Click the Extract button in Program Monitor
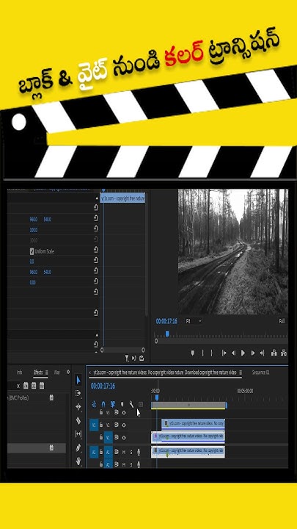 point(284,353)
